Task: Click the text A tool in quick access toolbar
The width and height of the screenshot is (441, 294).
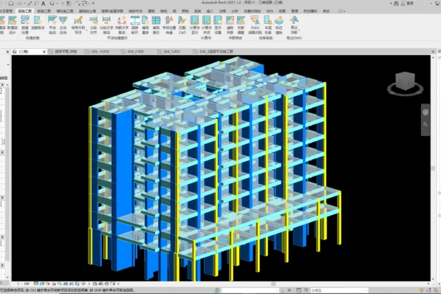Action: coord(43,4)
